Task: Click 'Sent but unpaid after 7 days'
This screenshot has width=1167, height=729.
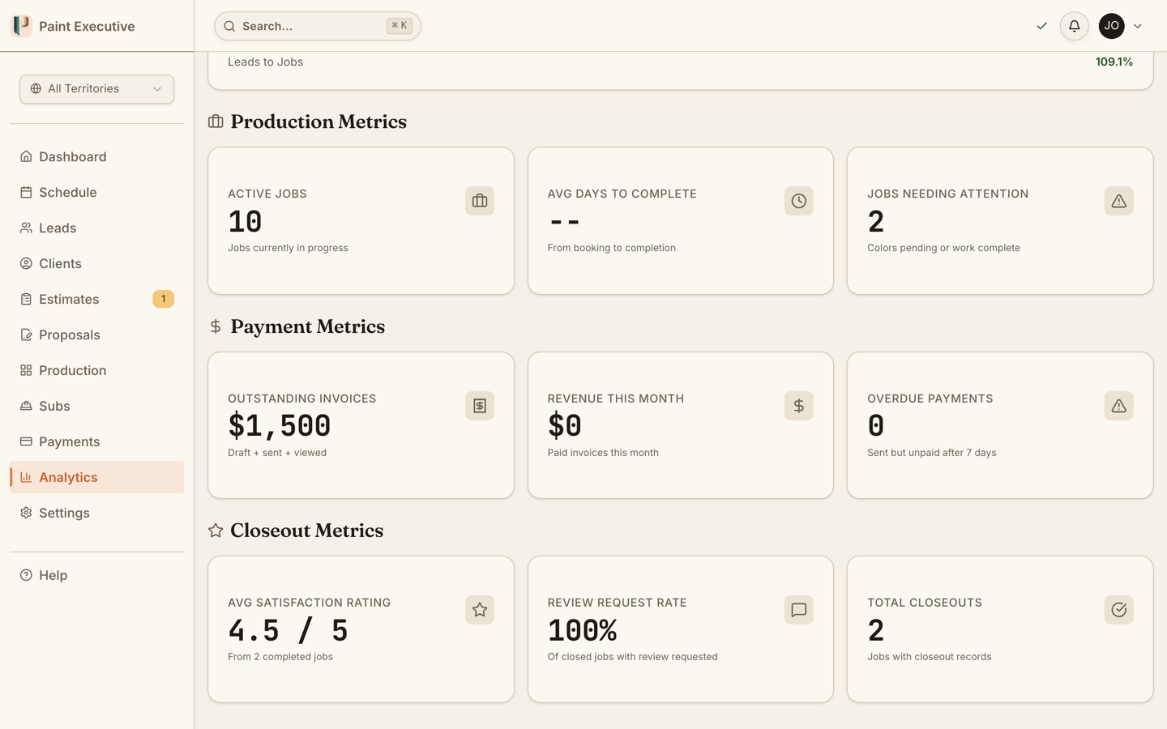Action: (x=931, y=453)
